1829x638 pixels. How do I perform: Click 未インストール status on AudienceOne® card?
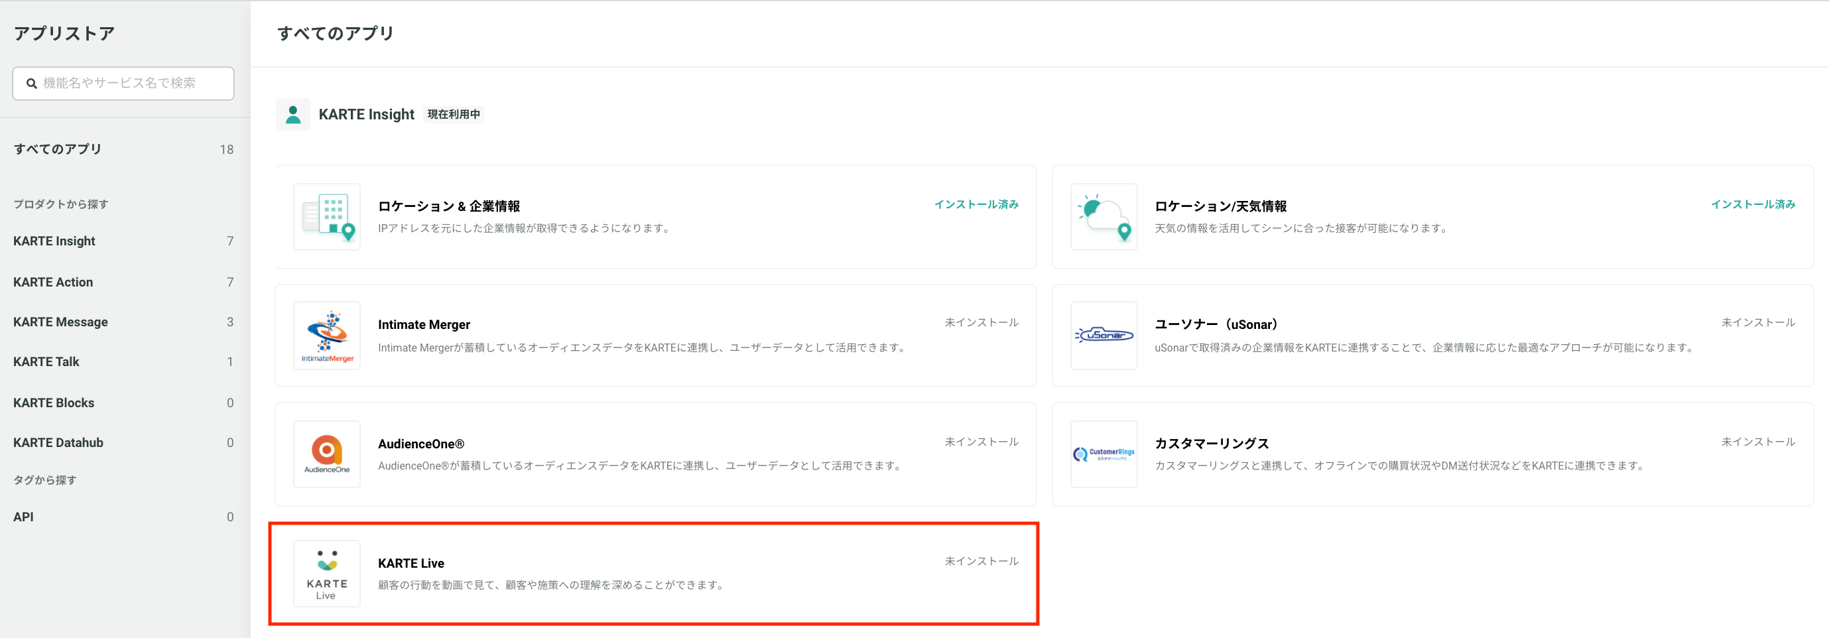981,442
